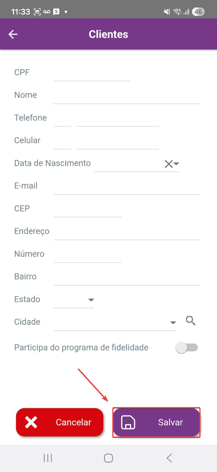Screen dimensions: 217x472
Task: Tap the muted sound status icon
Action: [167, 12]
